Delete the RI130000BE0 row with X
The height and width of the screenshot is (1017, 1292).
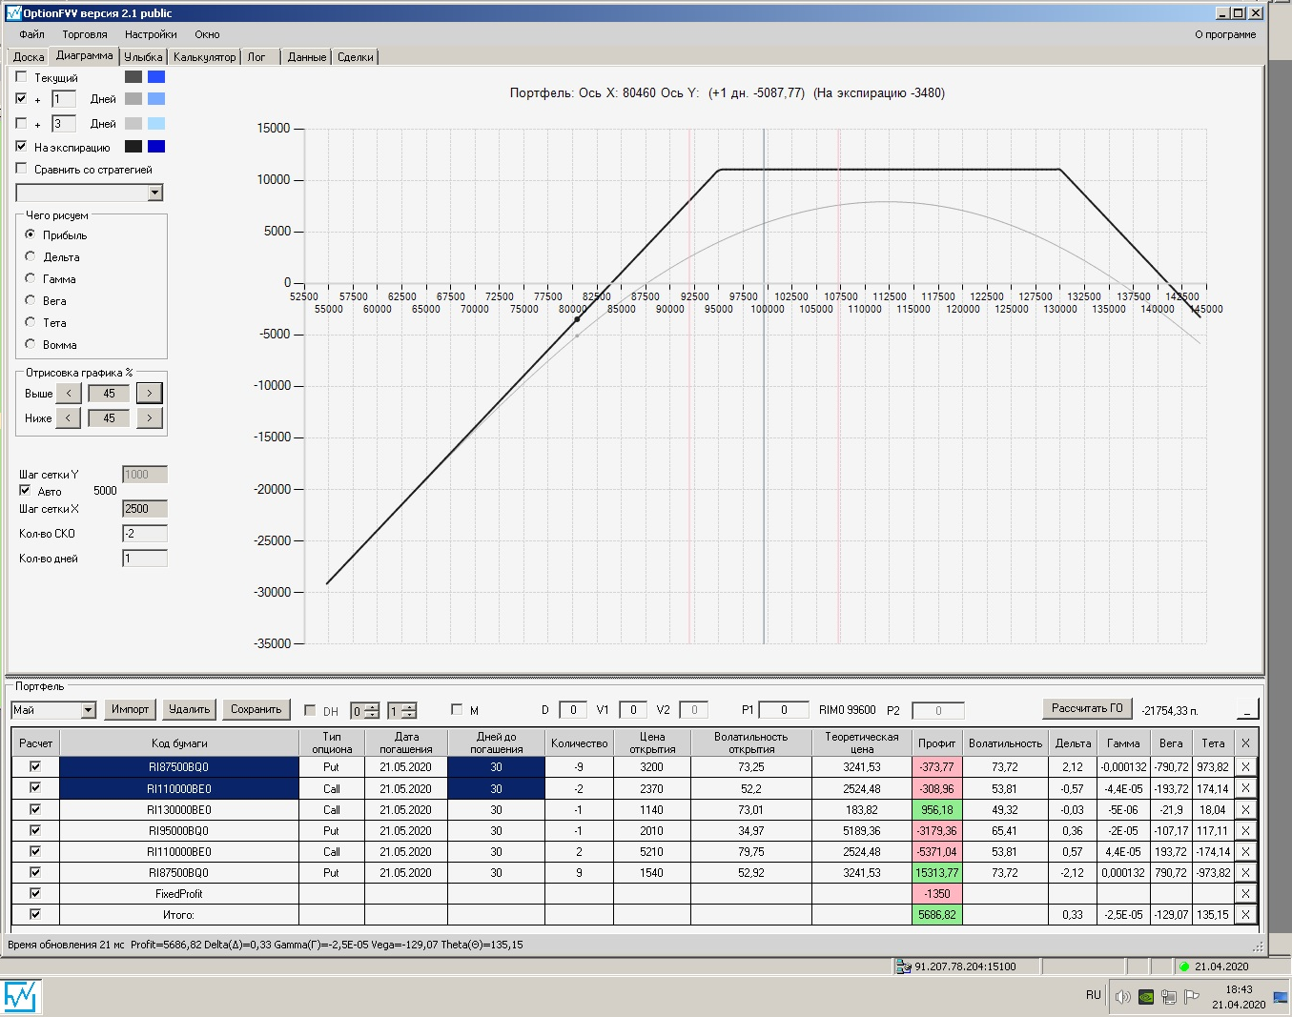[x=1244, y=809]
